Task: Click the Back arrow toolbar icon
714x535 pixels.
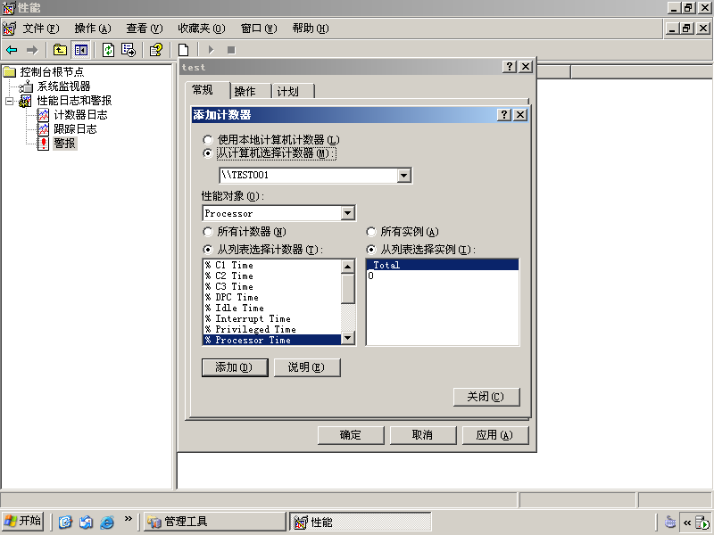Action: 12,50
